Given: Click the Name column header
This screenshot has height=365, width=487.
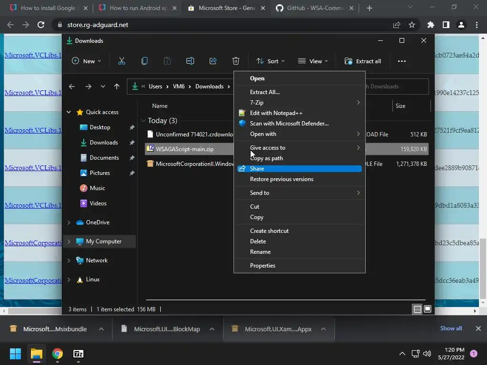Looking at the screenshot, I should [160, 106].
